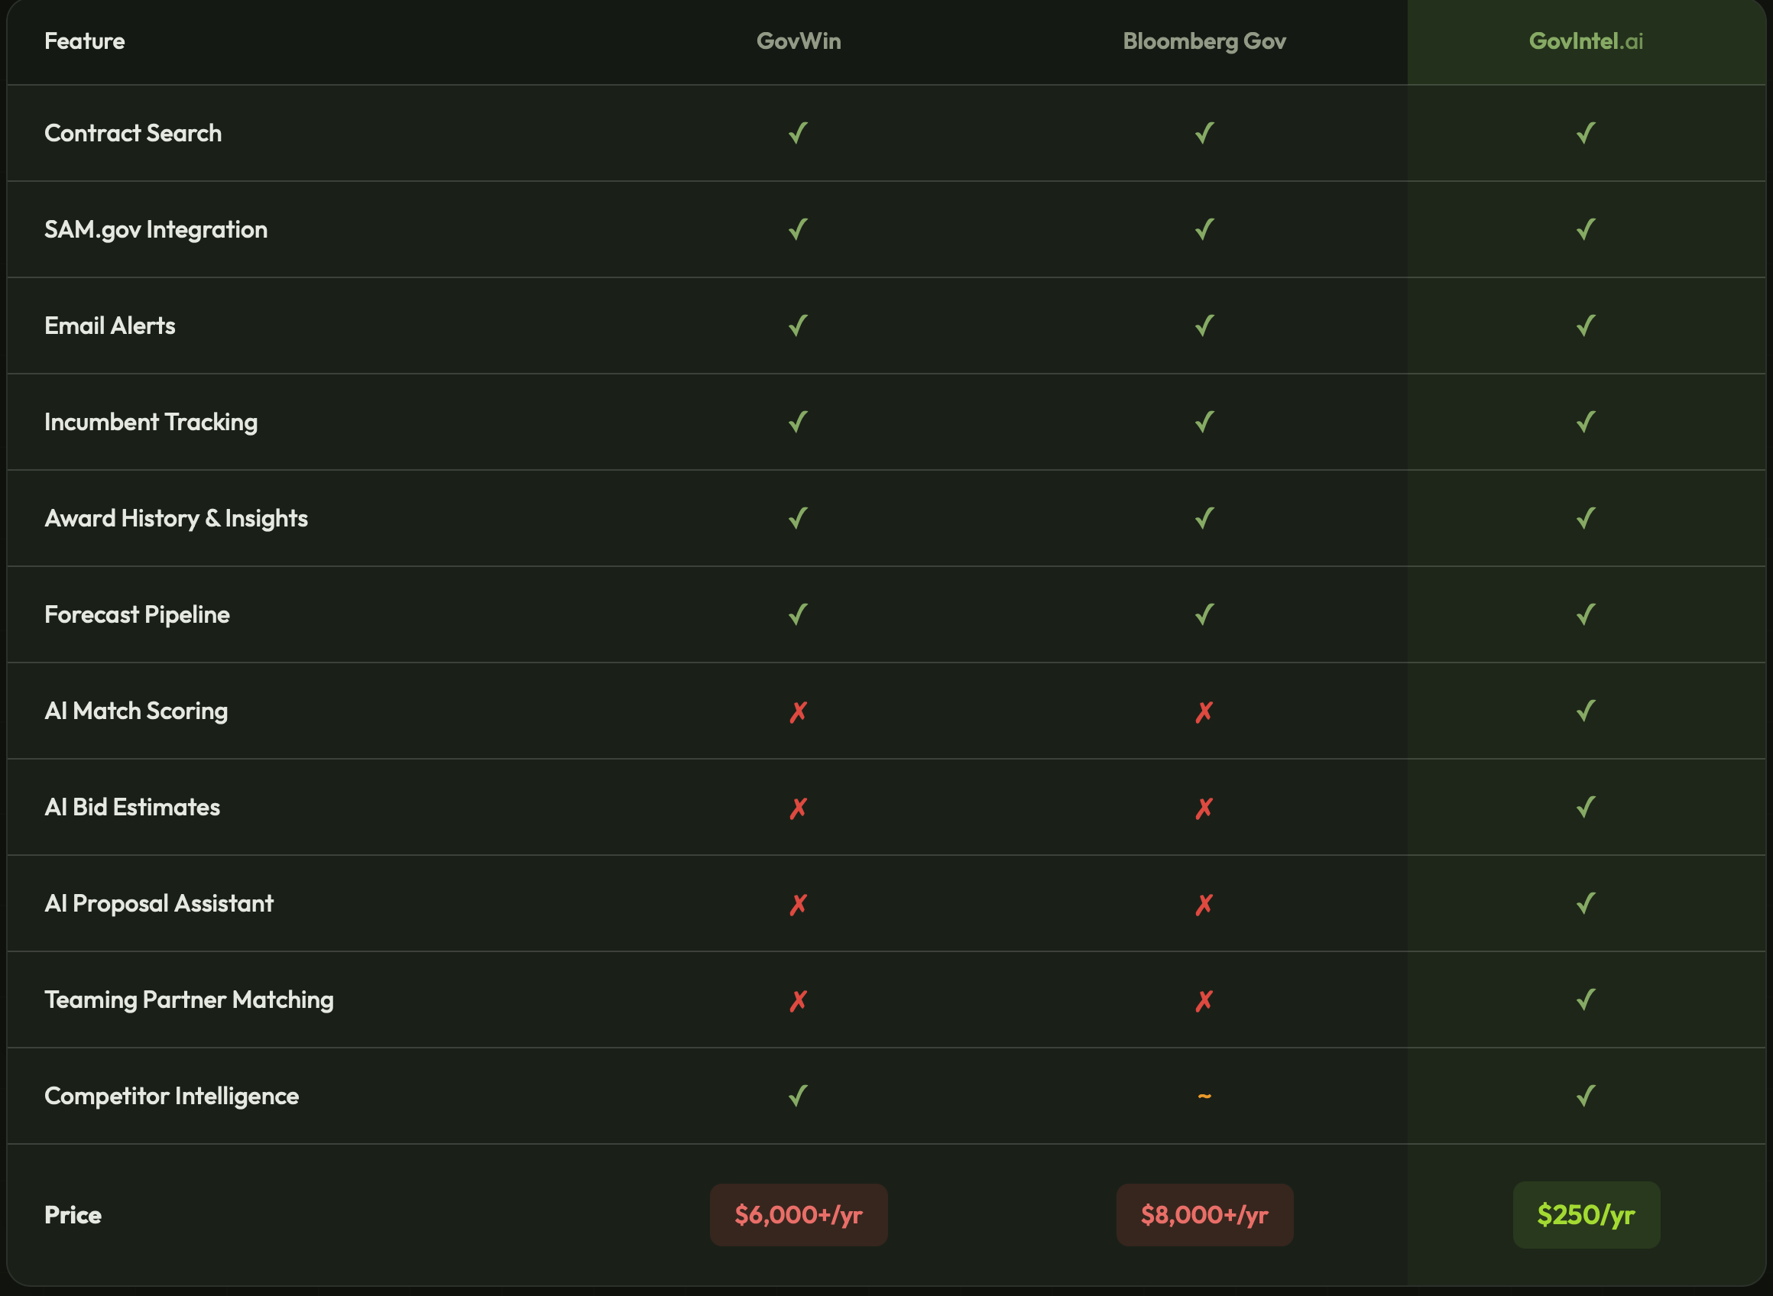Click the $6,000+/yr price badge

(798, 1214)
